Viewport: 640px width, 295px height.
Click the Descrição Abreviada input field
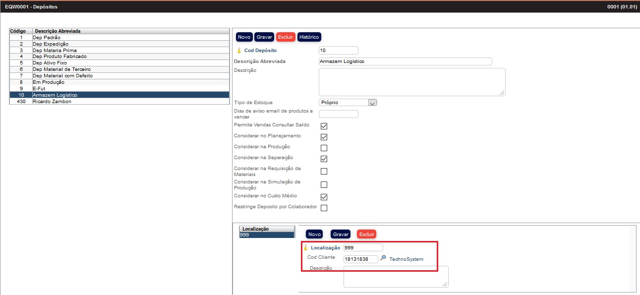click(405, 61)
